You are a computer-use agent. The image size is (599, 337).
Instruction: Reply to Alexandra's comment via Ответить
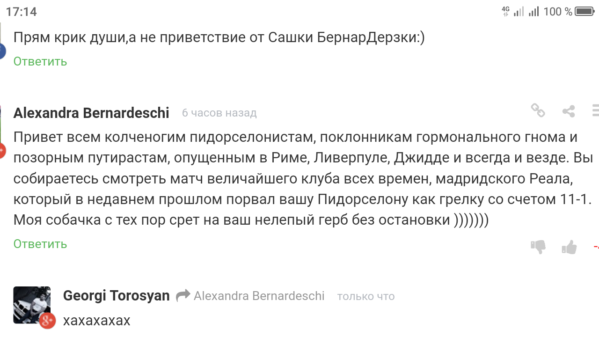click(x=40, y=243)
